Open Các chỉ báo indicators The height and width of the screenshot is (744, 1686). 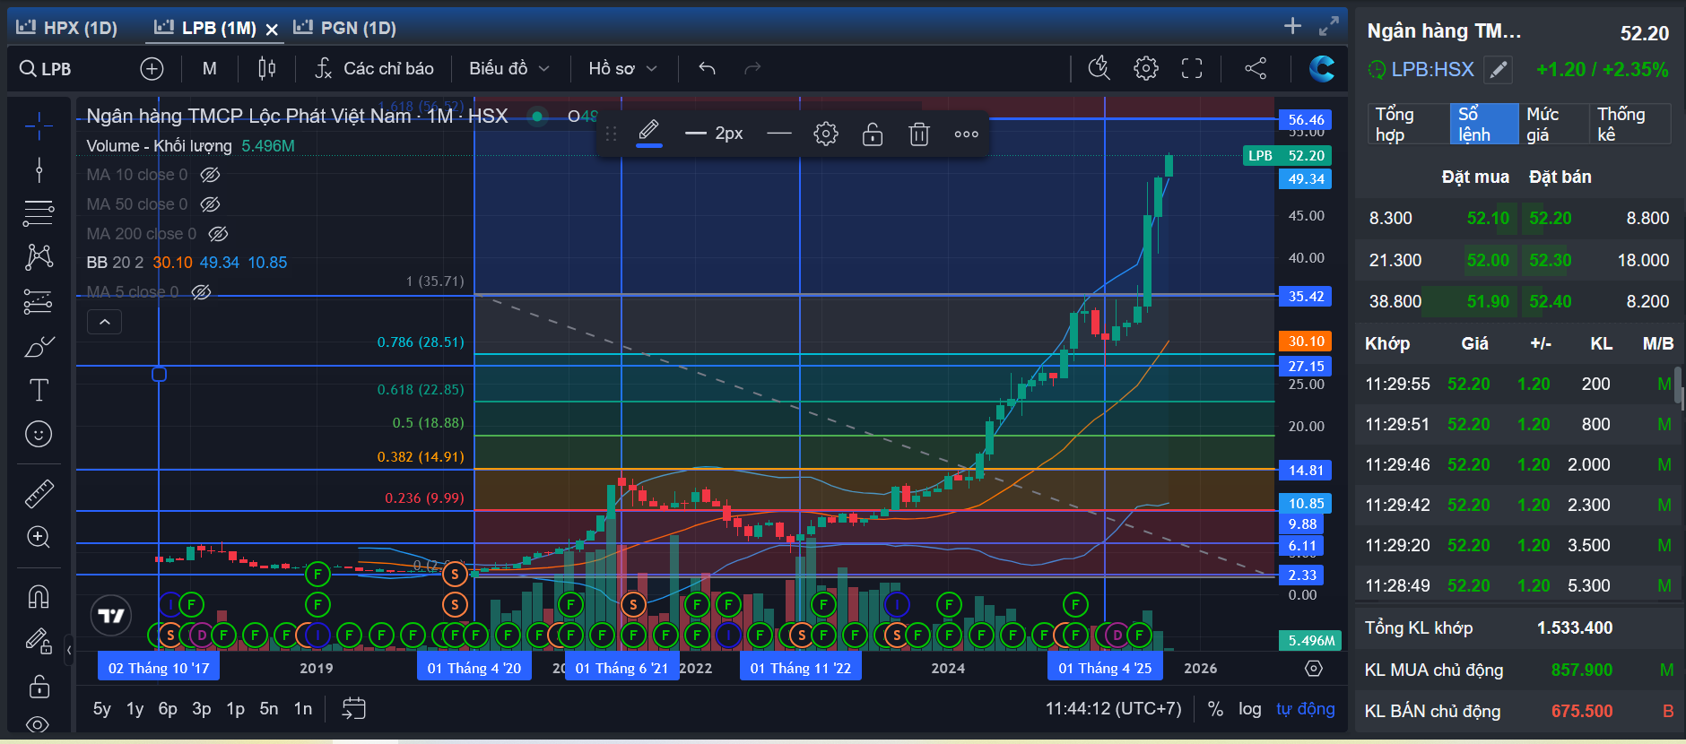pyautogui.click(x=374, y=69)
